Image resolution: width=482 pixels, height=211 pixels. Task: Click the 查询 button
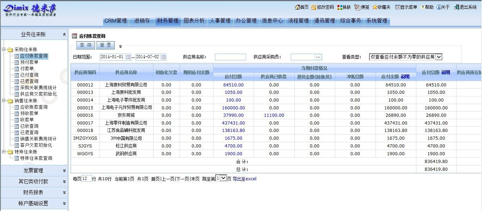tap(85, 45)
